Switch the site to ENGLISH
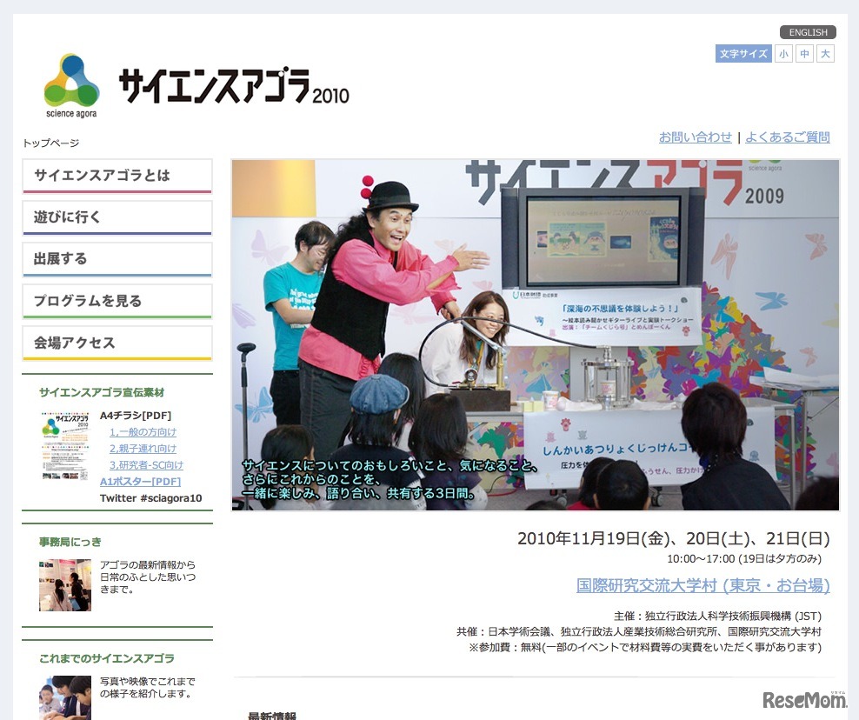The image size is (859, 720). click(x=808, y=31)
